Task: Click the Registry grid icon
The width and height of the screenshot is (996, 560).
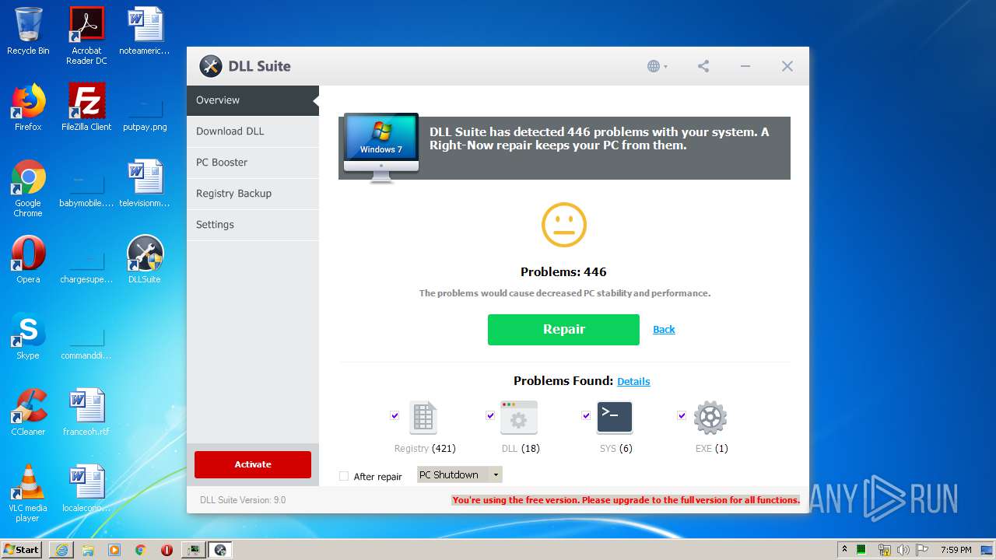Action: coord(423,418)
